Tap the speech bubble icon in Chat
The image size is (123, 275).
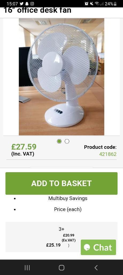point(87,247)
